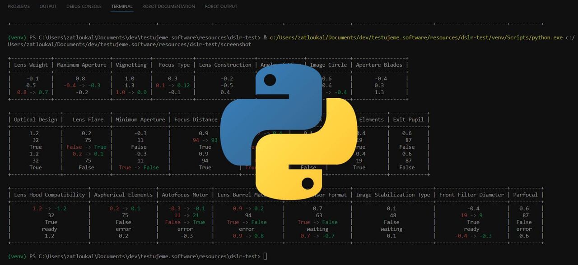Image resolution: width=578 pixels, height=265 pixels.
Task: Open the dslr-test screenshot path link
Action: [x=129, y=44]
